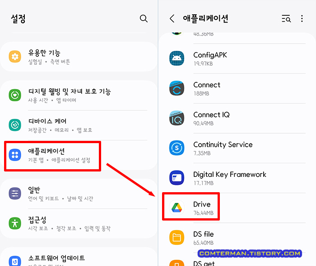Image resolution: width=316 pixels, height=266 pixels.
Task: Open the three-dot more options menu
Action: (x=302, y=18)
